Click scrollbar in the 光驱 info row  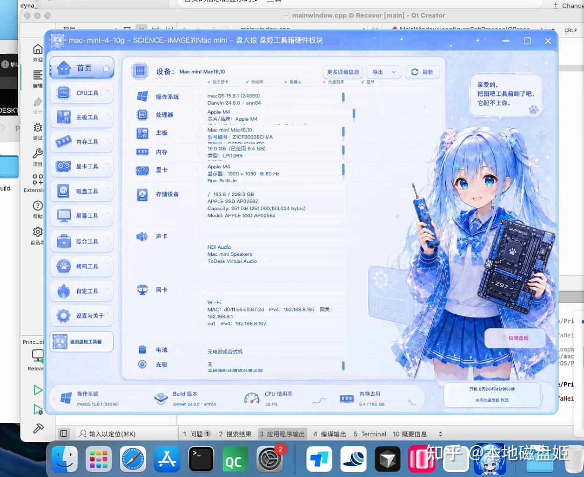pos(343,366)
